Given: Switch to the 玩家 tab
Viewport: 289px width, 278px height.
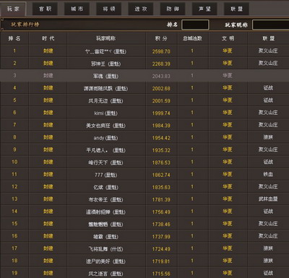Looking at the screenshot, I should pos(13,9).
